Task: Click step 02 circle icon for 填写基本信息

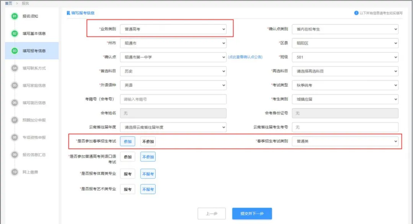Action: pyautogui.click(x=15, y=33)
